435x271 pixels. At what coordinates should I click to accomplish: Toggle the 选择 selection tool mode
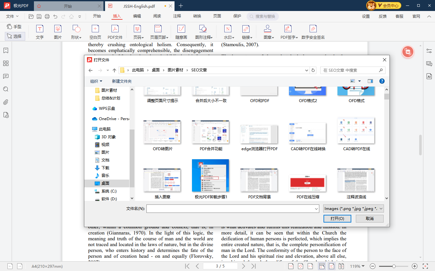(x=15, y=36)
